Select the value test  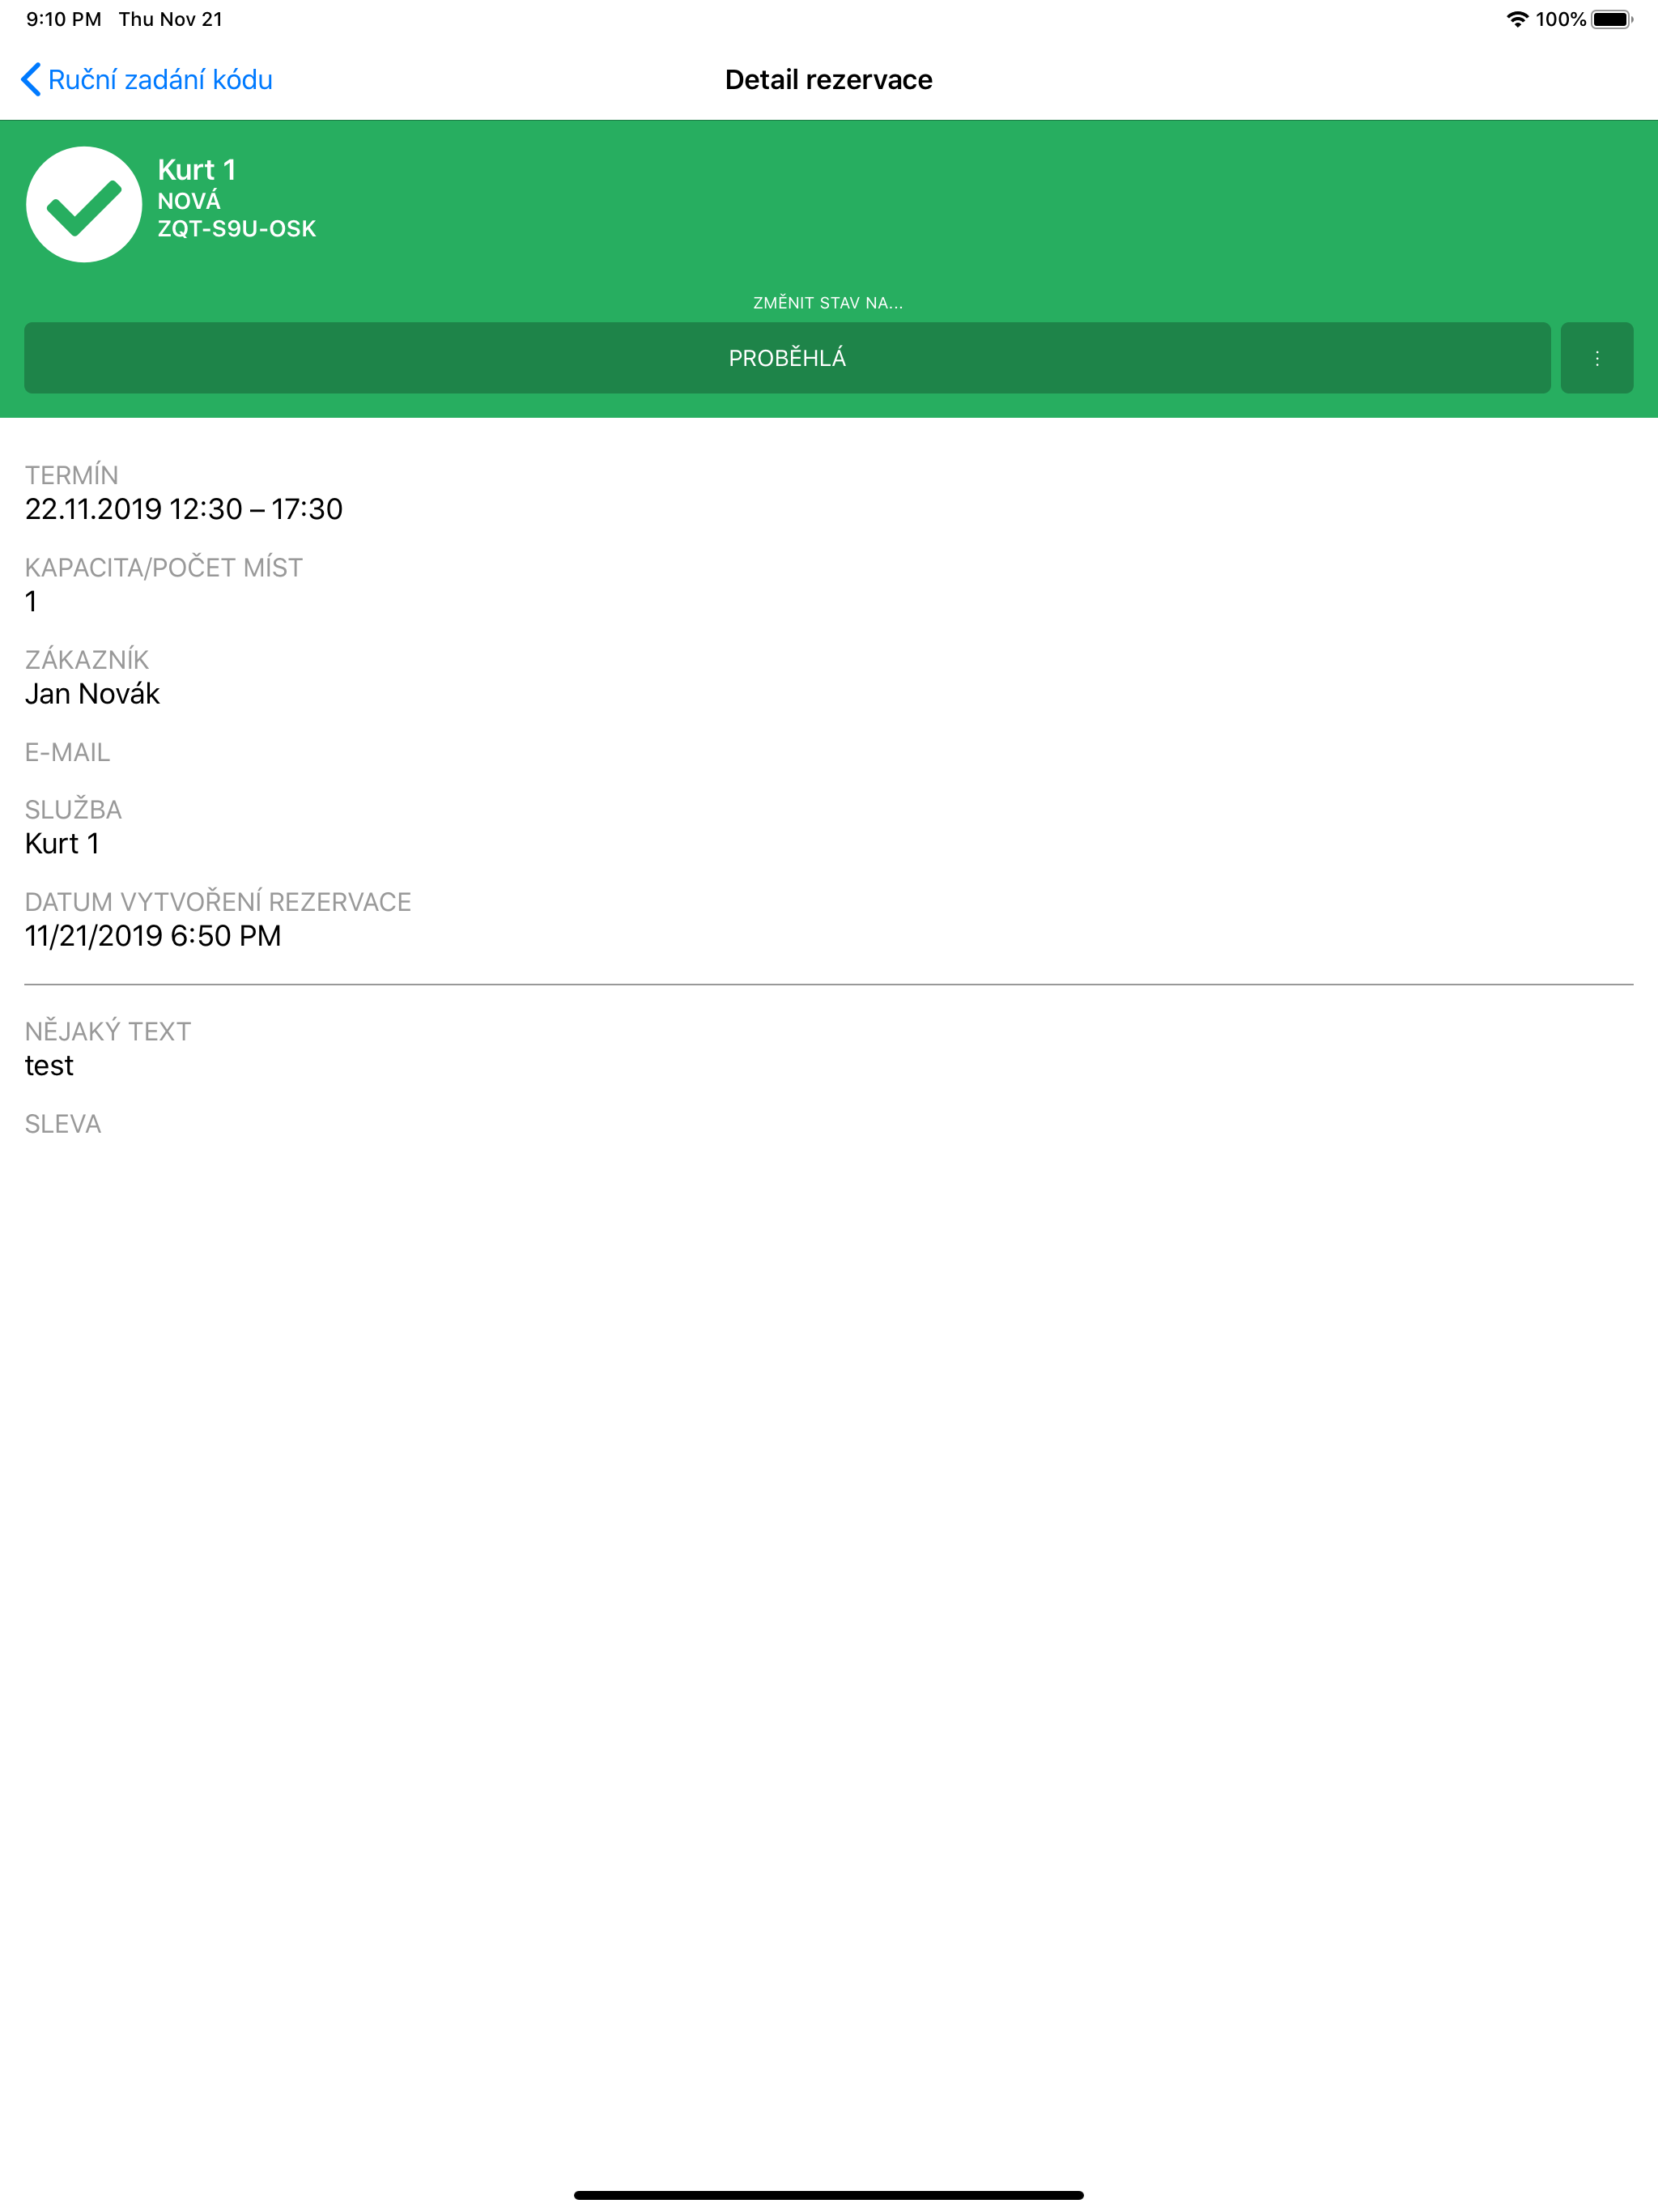tap(49, 1066)
